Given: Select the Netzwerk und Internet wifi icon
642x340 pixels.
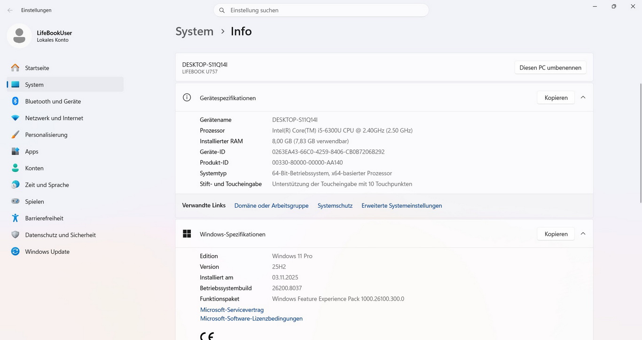Looking at the screenshot, I should (x=16, y=118).
